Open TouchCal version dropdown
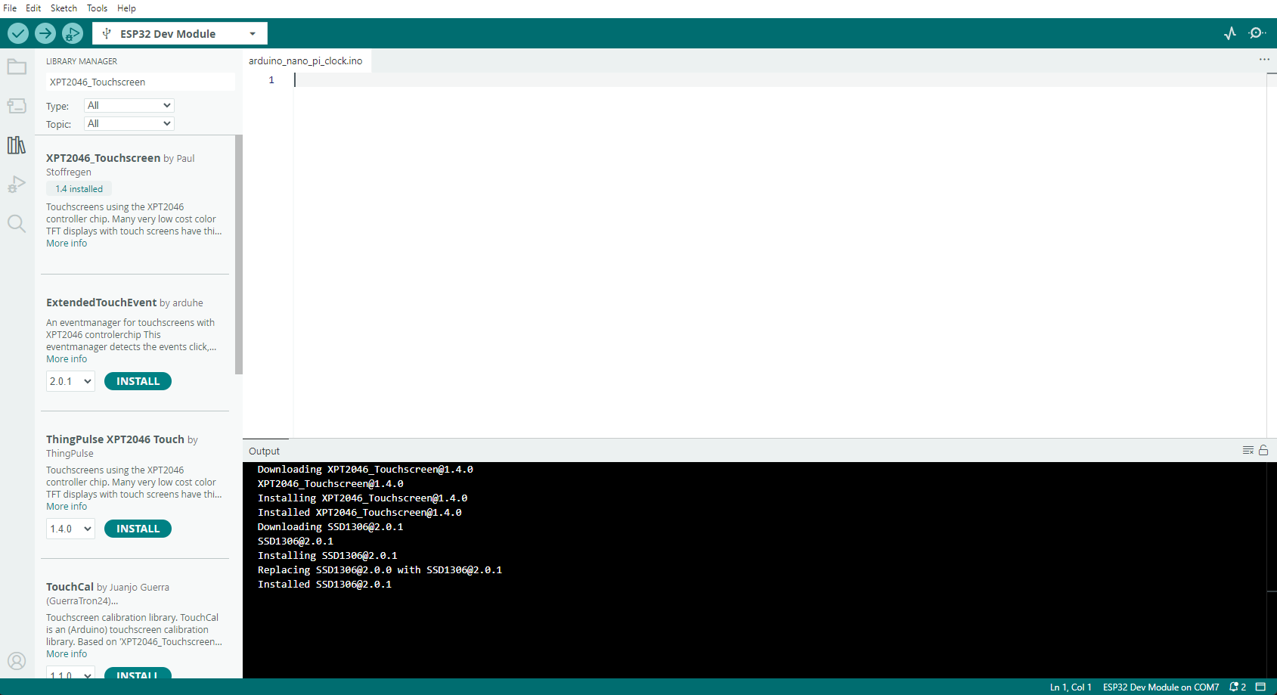The width and height of the screenshot is (1277, 695). 70,673
